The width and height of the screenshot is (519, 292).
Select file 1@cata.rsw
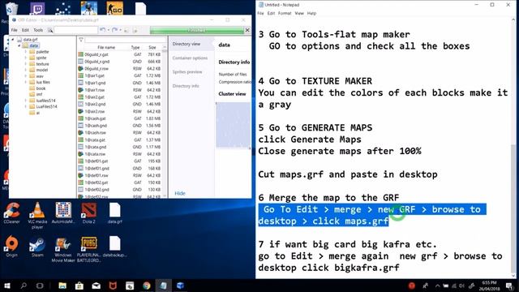click(x=95, y=154)
